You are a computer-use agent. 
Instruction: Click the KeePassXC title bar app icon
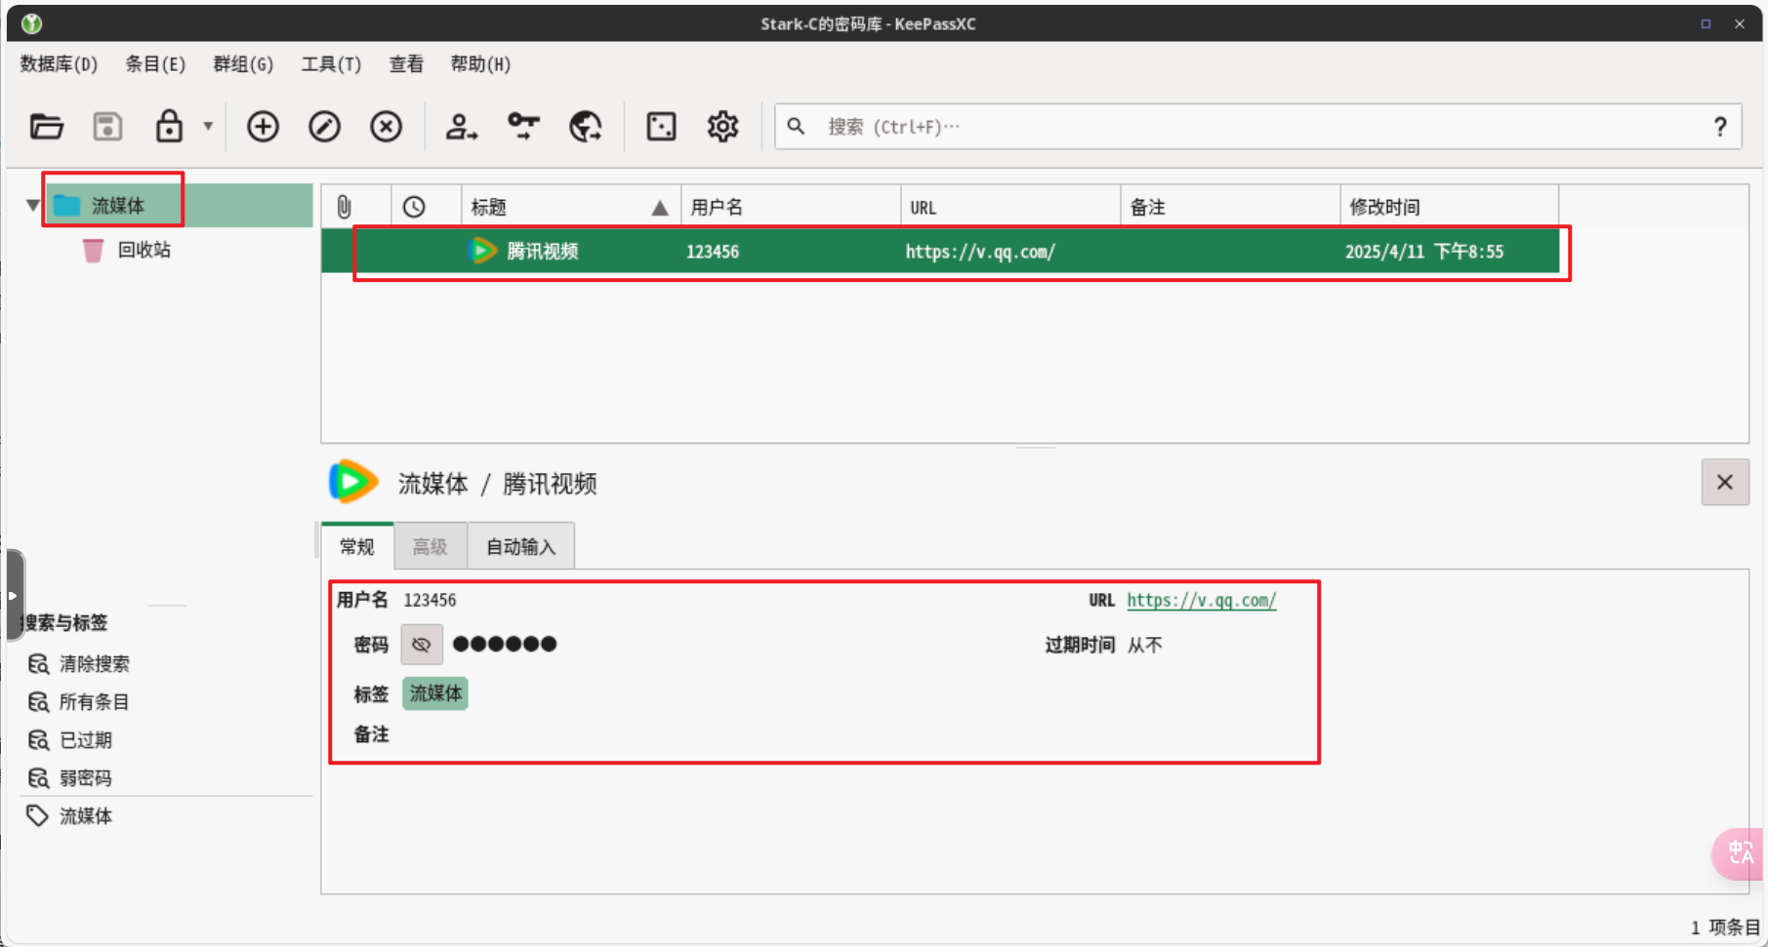point(31,23)
